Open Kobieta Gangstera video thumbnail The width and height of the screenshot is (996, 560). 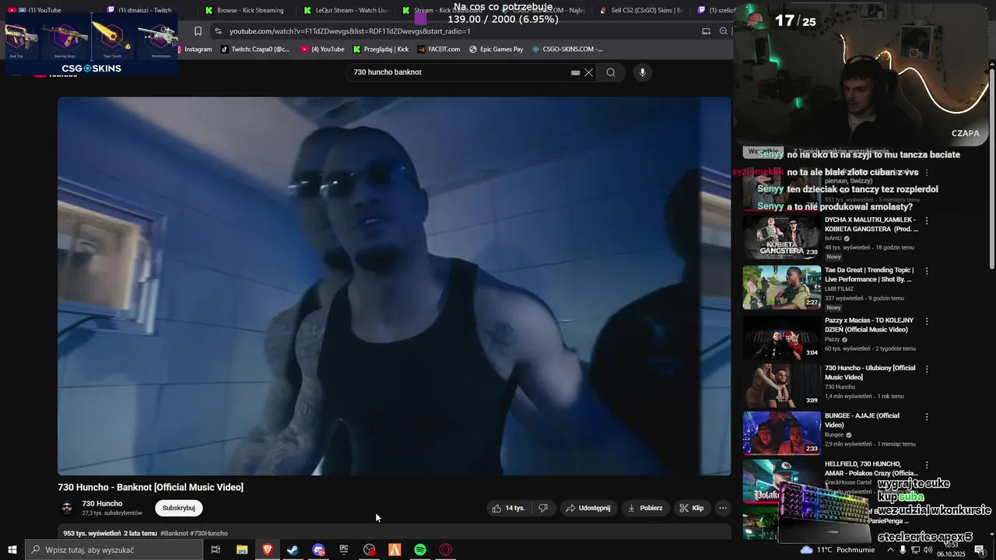point(781,237)
